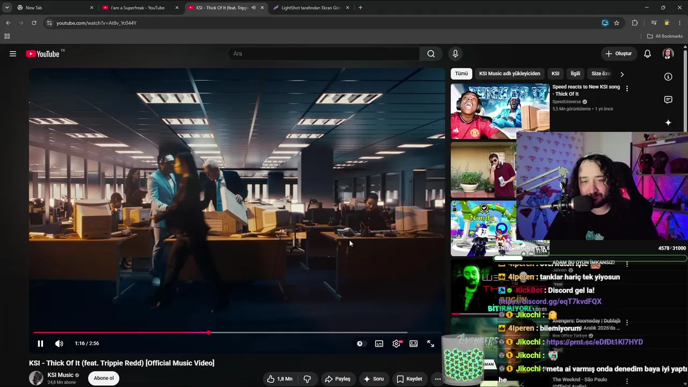Click the search magnifier button
688x387 pixels.
click(431, 54)
